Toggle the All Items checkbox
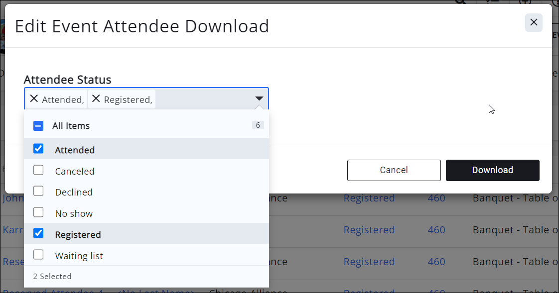559x293 pixels. (38, 126)
